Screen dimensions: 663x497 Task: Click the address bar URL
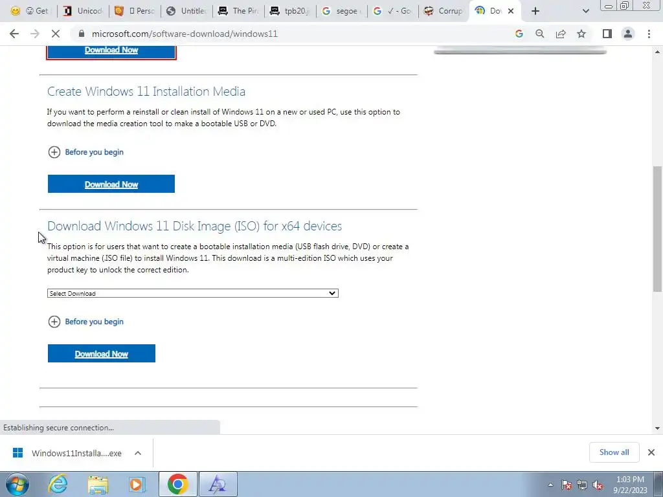click(x=185, y=34)
